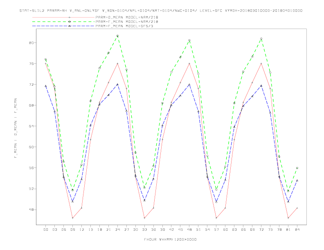Select legend entry PARM=O_MEAN MODEL=NAM/218
Viewport: 324px width, 250px height.
(127, 17)
